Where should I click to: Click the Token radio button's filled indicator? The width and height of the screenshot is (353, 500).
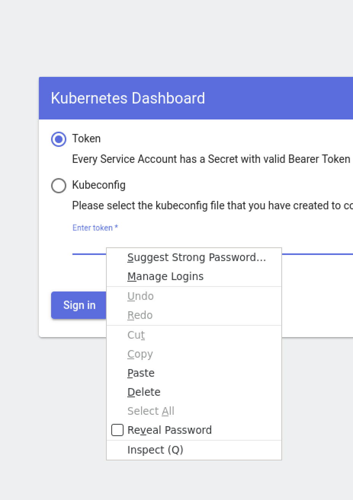point(58,139)
